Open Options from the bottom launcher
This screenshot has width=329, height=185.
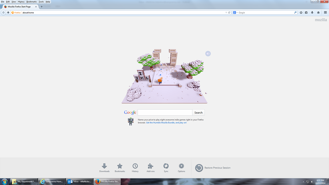[x=181, y=168]
